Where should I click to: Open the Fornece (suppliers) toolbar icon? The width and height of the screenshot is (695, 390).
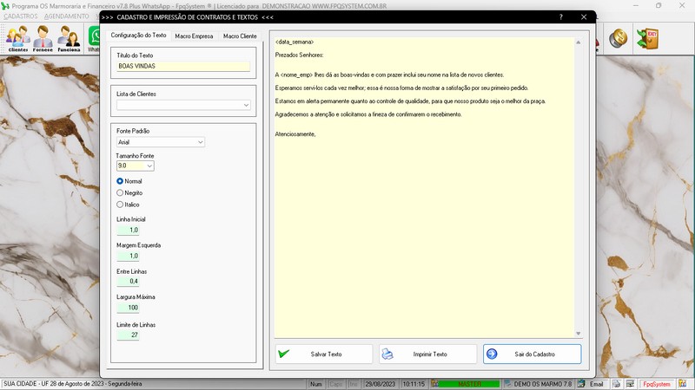[43, 38]
